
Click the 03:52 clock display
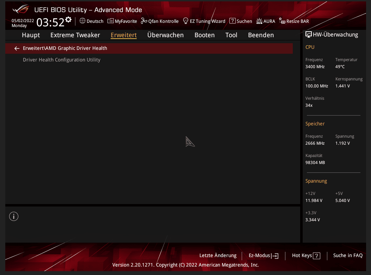[x=50, y=22]
